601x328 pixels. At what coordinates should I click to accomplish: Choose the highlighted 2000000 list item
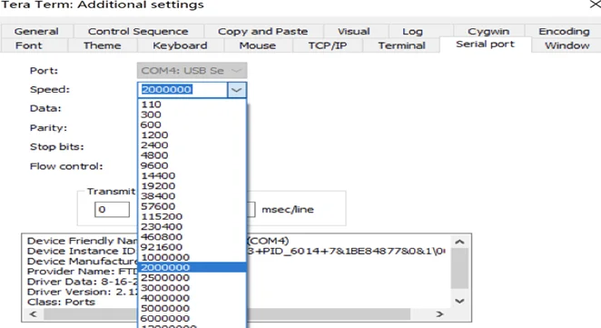click(192, 267)
